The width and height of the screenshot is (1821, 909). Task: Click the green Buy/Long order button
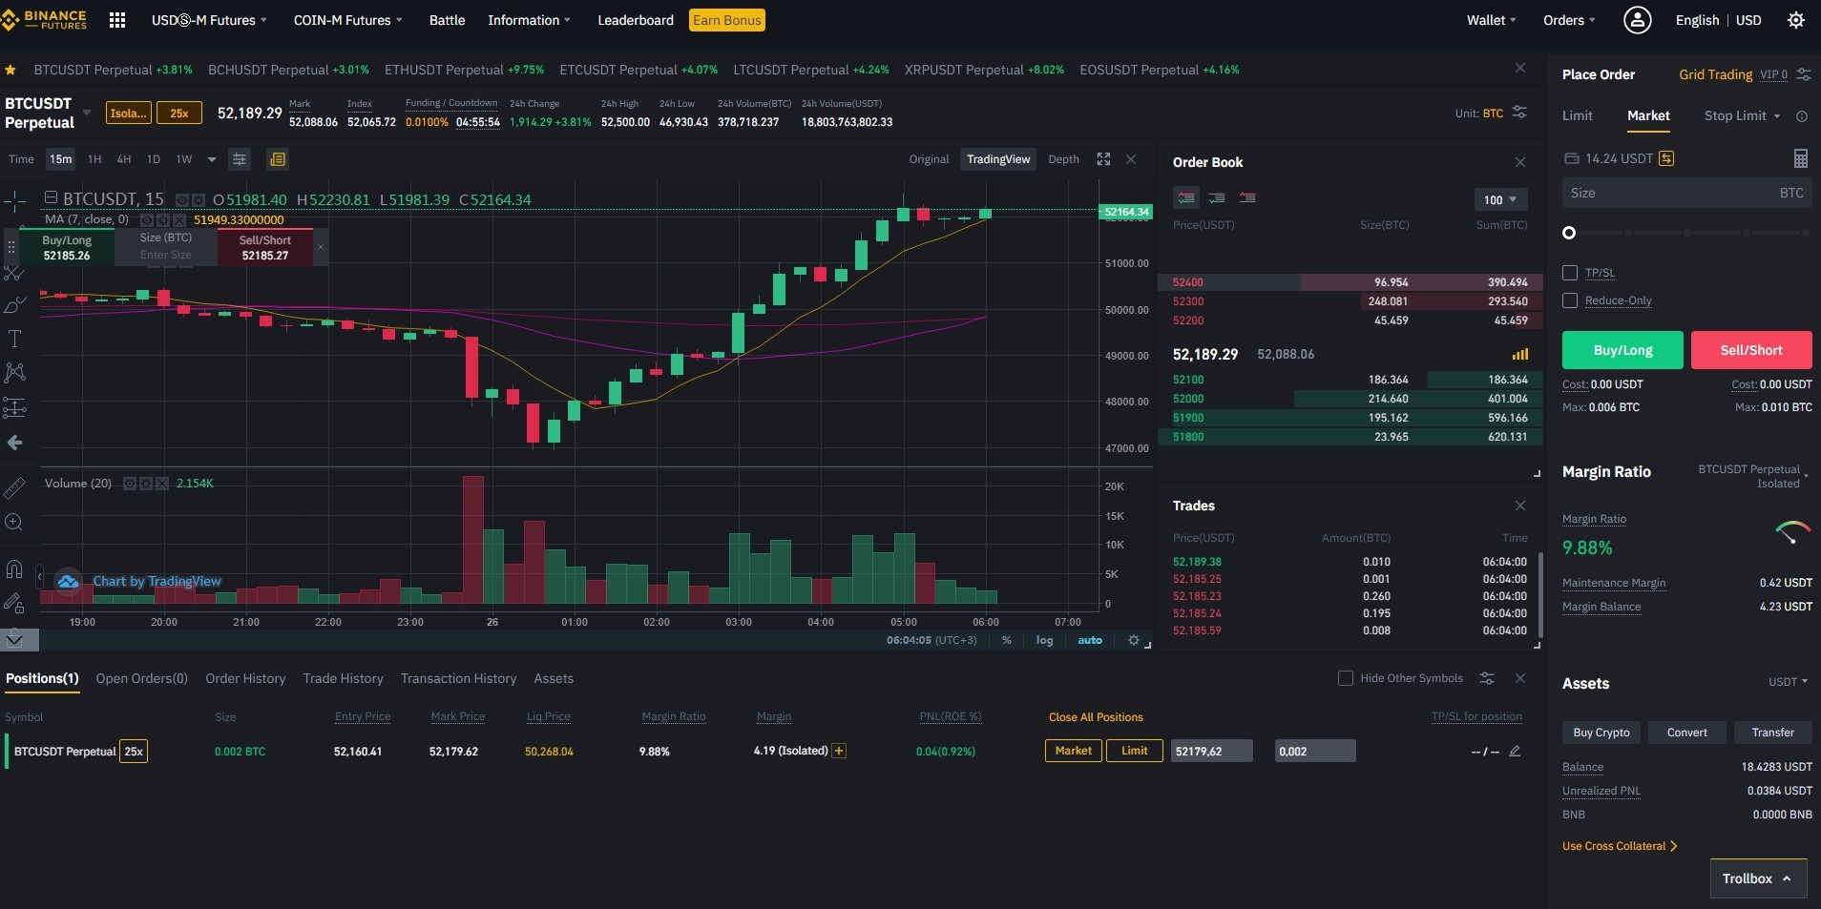1622,350
